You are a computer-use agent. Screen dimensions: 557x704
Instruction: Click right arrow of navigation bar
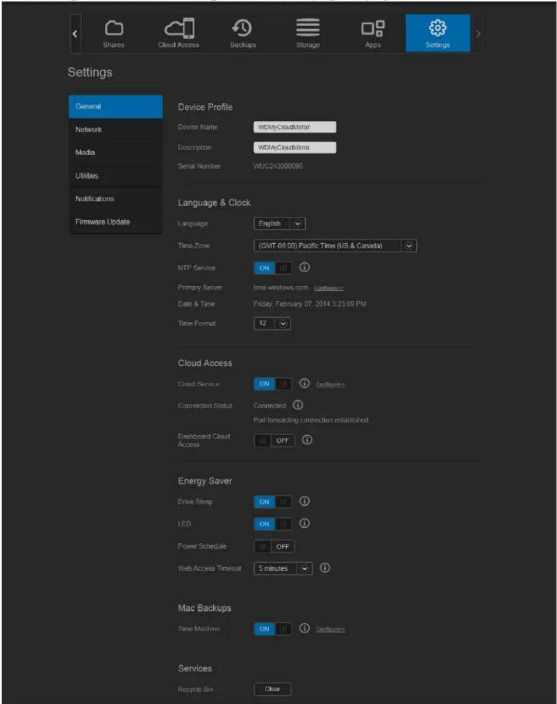tap(478, 34)
